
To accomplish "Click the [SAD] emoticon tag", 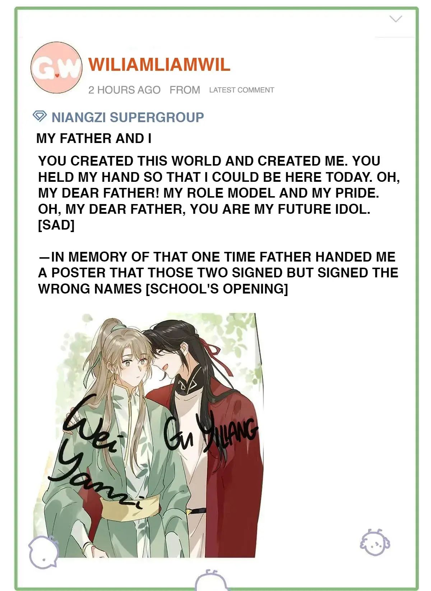I will [x=56, y=225].
